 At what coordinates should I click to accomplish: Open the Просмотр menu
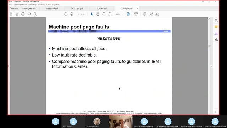[32, 5]
